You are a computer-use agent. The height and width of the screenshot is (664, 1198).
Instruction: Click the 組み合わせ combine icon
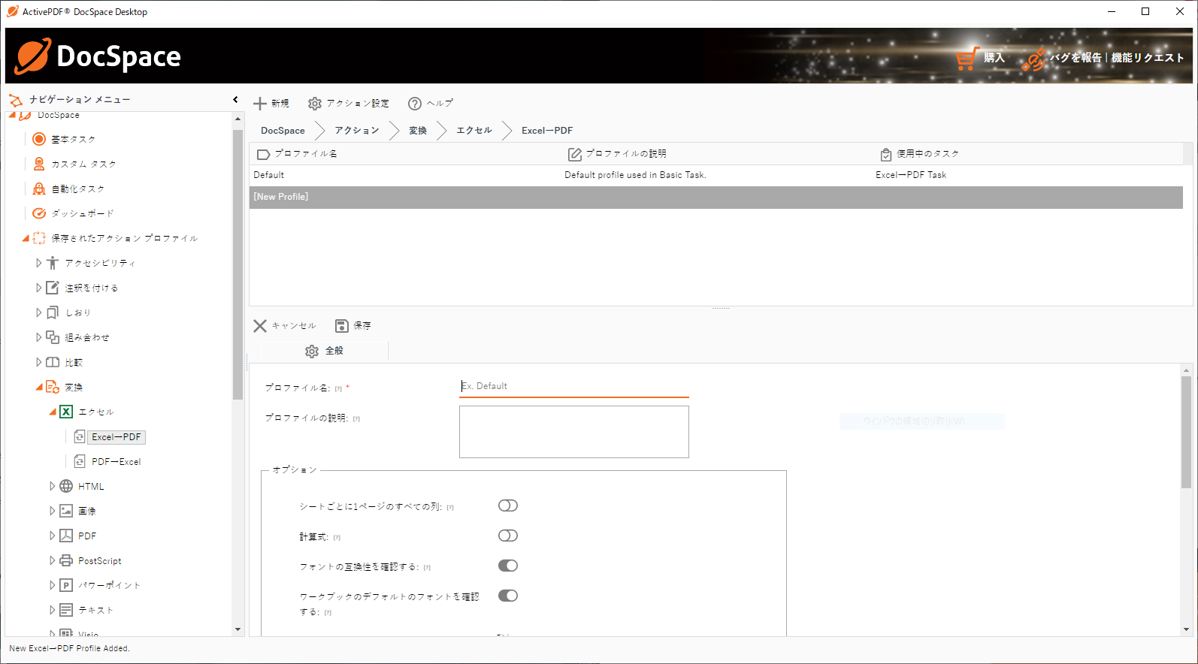53,337
